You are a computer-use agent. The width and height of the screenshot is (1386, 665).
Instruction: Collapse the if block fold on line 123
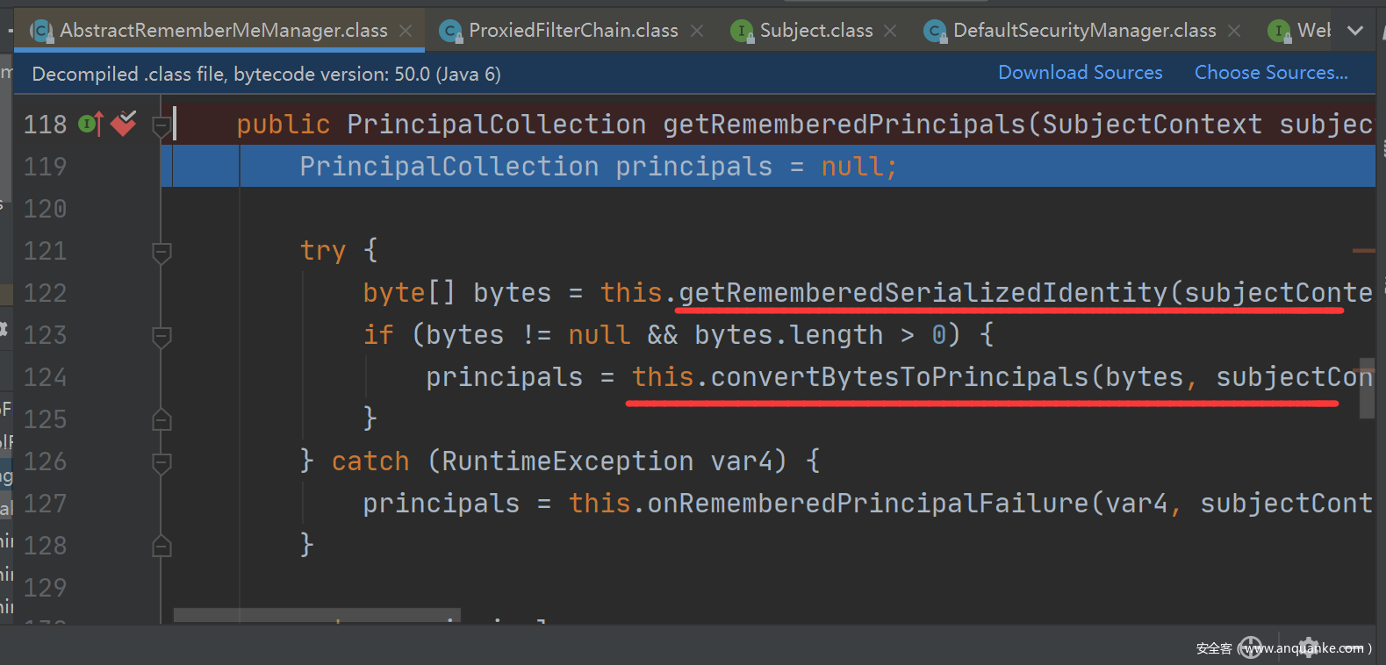point(162,336)
